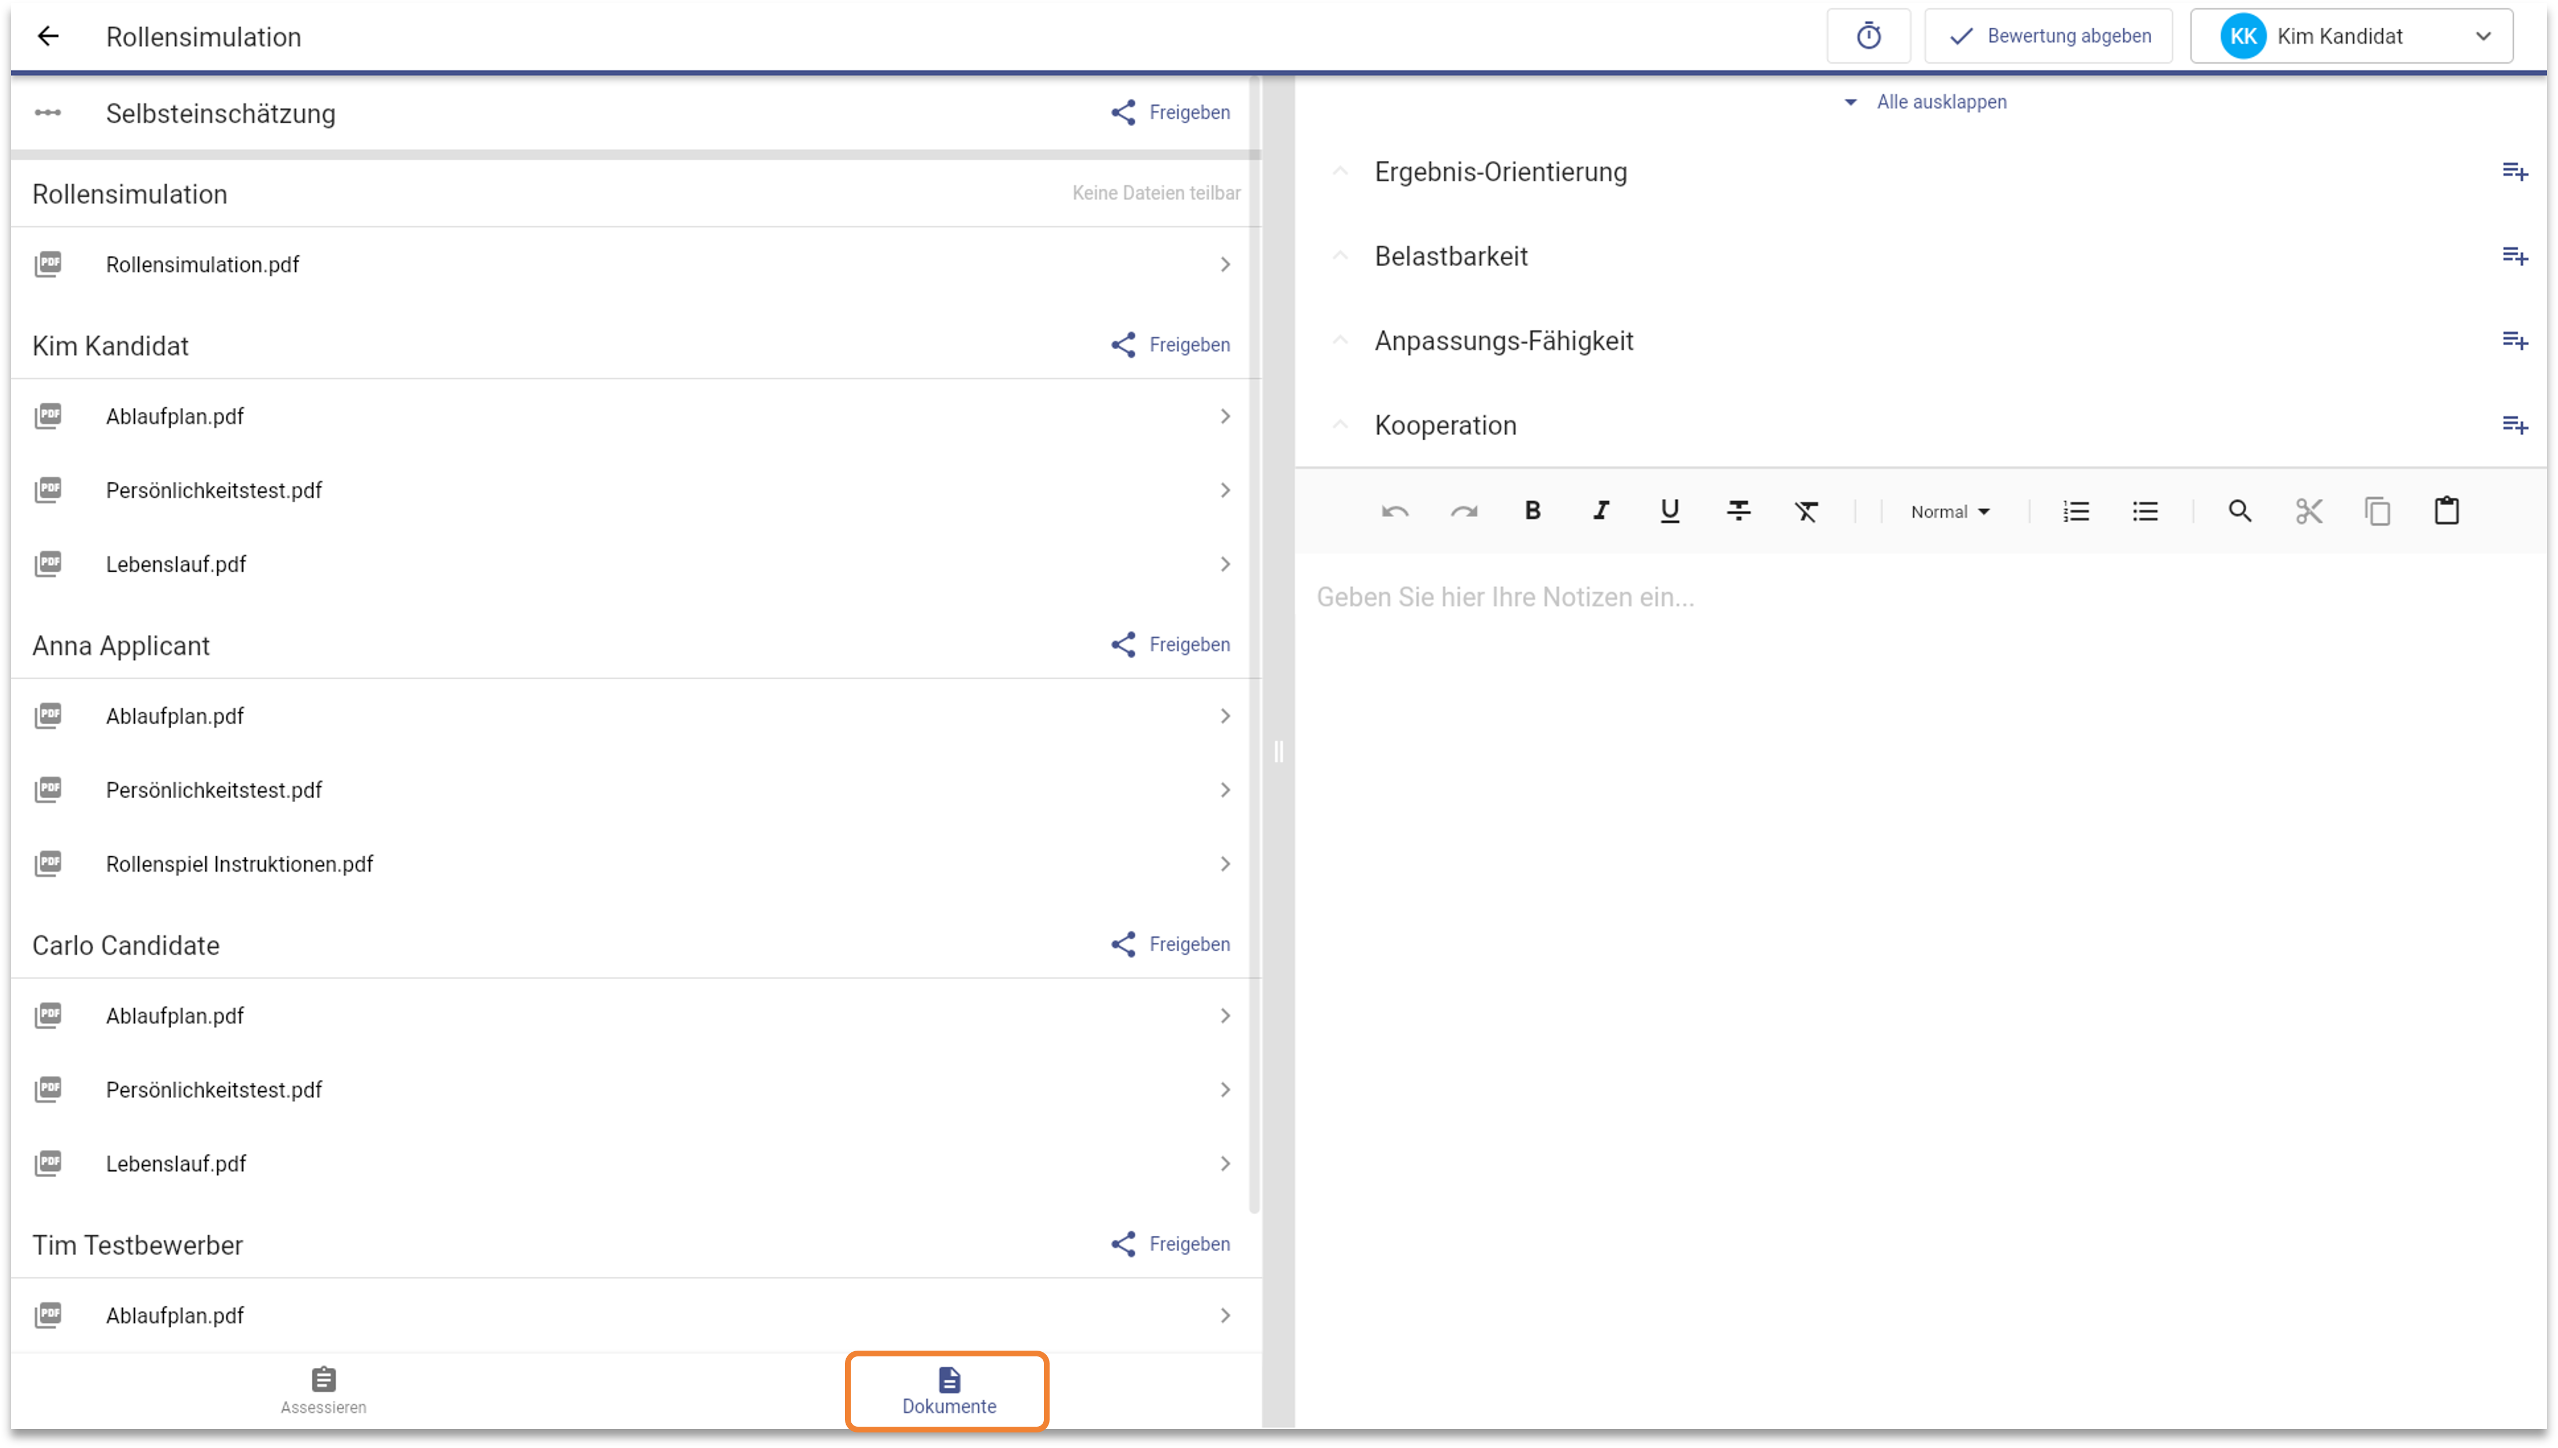Viewport: 2558px width, 1448px height.
Task: Share Tim Testbewerber documents via Freigeben
Action: tap(1171, 1244)
